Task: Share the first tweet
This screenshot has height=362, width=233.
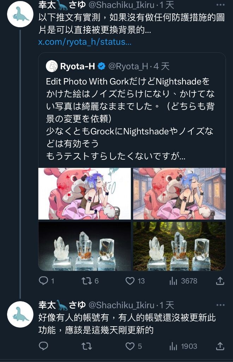Action: [220, 281]
